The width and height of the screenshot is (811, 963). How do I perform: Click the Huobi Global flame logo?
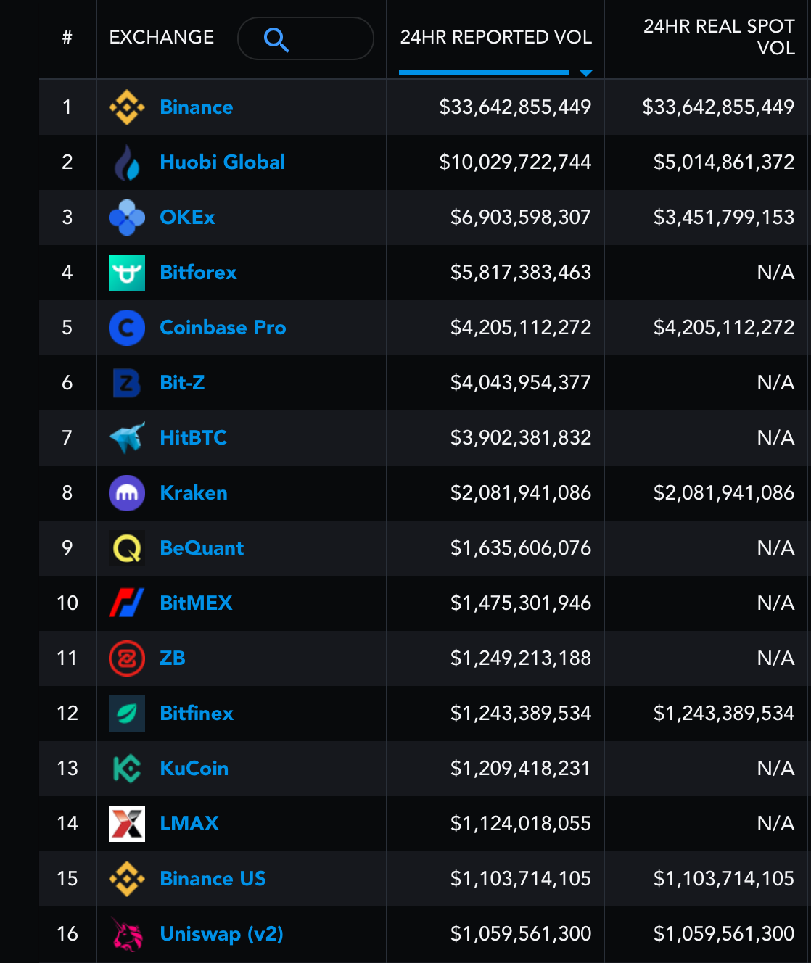pos(127,162)
